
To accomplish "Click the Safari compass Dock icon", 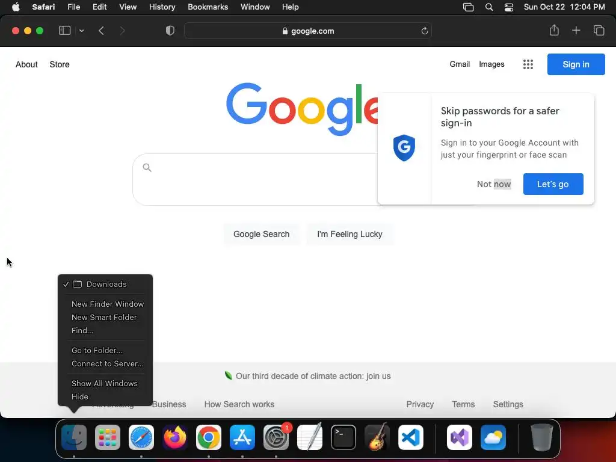I will click(141, 437).
